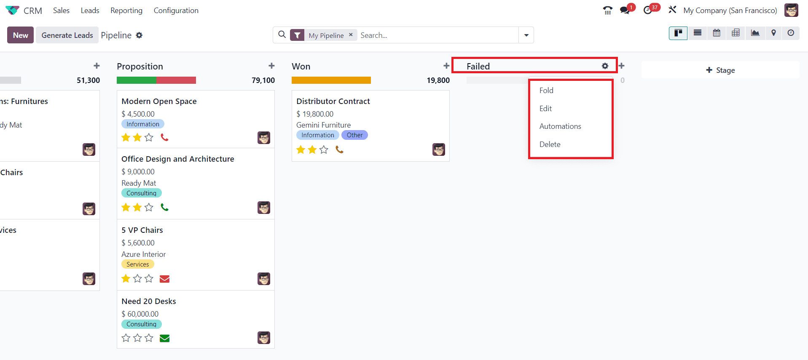
Task: Remove the My Pipeline filter
Action: click(351, 35)
